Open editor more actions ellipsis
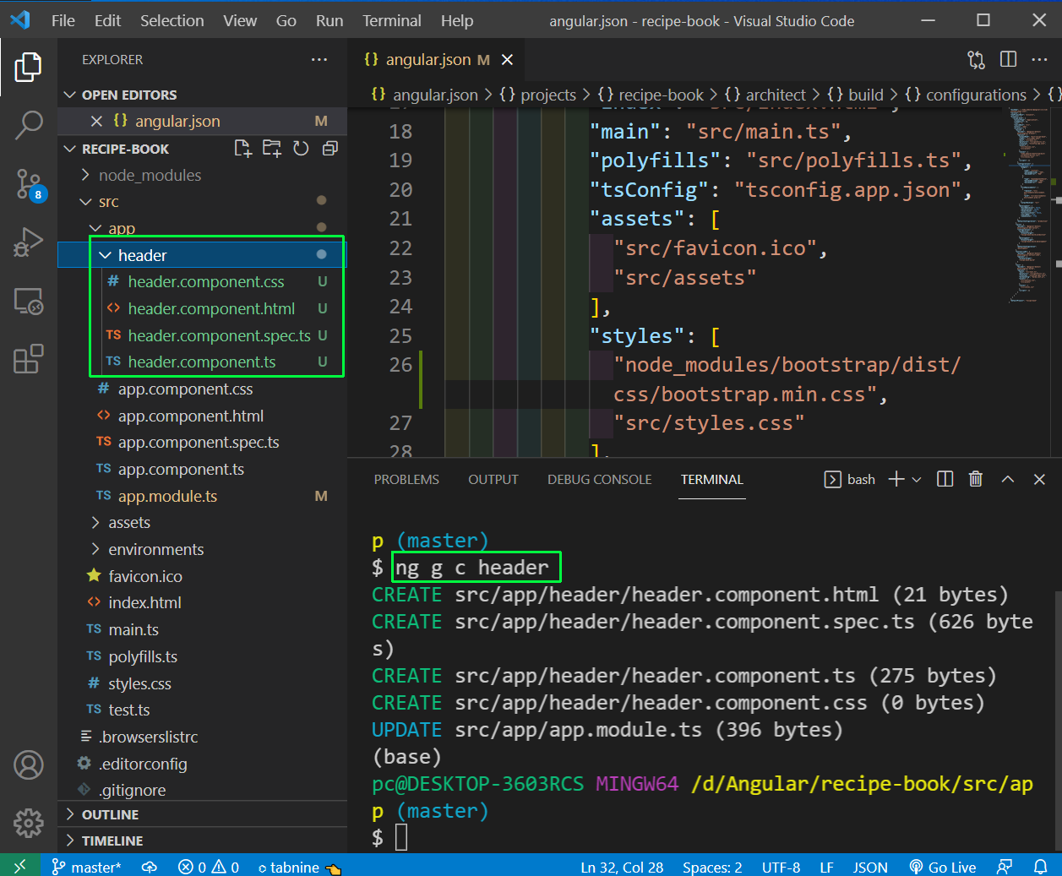Image resolution: width=1062 pixels, height=876 pixels. [1040, 59]
